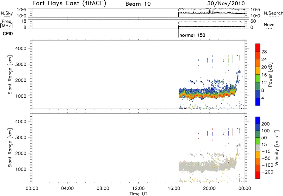Click the 'CPID' row label
This screenshot has width=283, height=196.
8,34
